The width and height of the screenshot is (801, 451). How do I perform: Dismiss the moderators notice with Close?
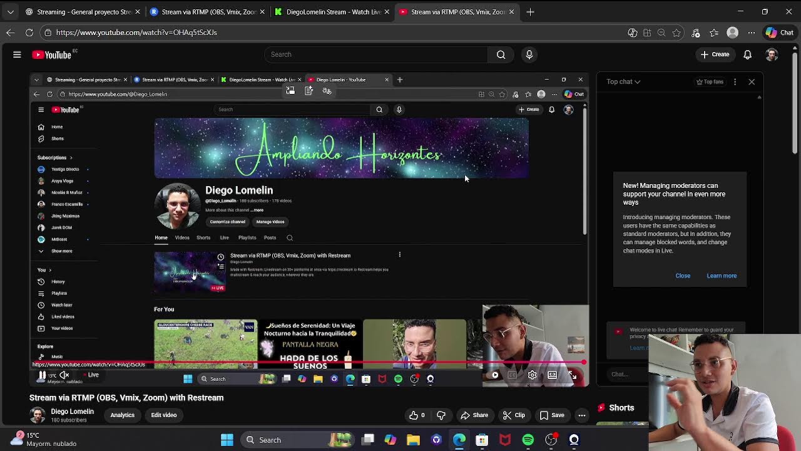pos(683,276)
